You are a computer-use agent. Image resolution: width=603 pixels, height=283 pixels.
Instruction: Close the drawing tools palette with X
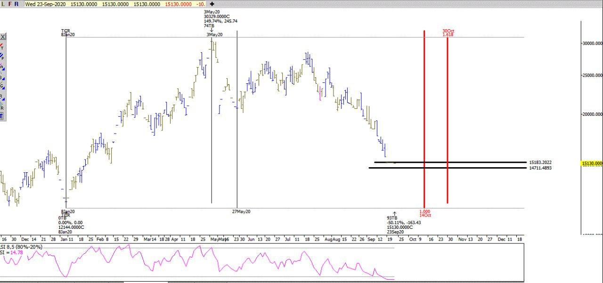coord(3,37)
